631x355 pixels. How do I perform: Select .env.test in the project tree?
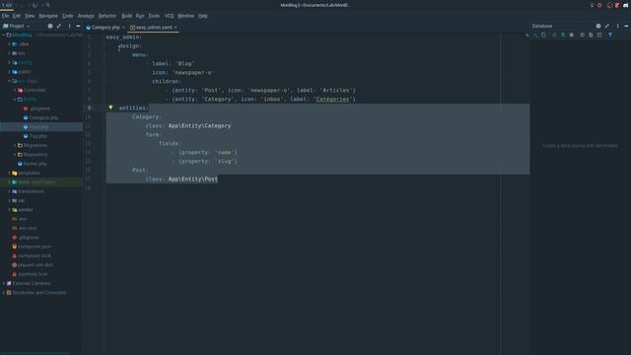coord(28,228)
